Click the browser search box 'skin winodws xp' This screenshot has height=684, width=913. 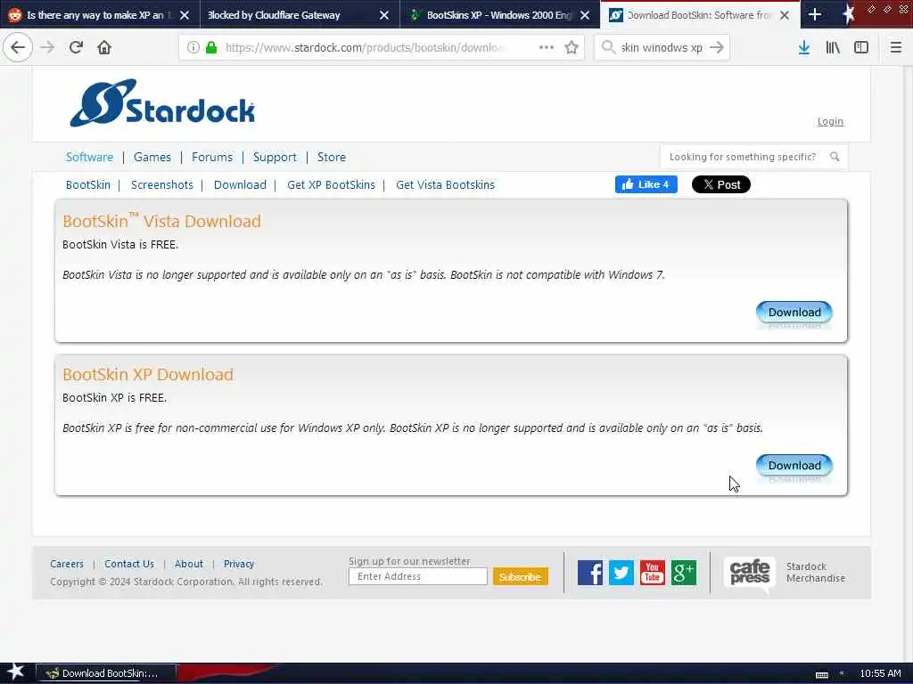pos(662,47)
